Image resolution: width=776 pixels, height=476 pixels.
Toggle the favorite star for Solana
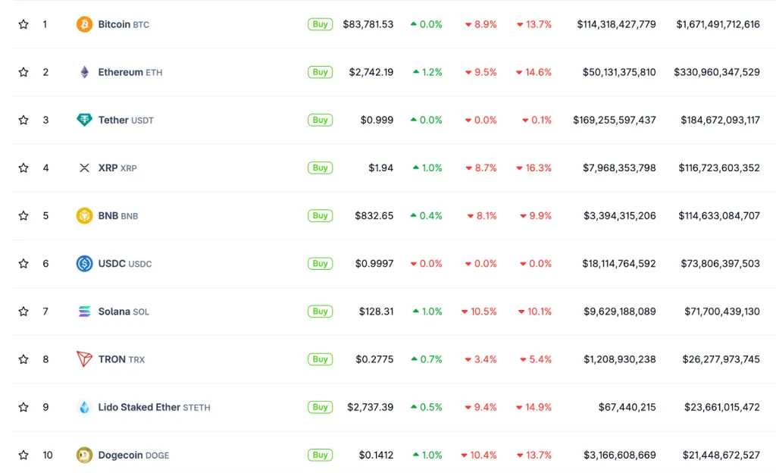pos(23,312)
